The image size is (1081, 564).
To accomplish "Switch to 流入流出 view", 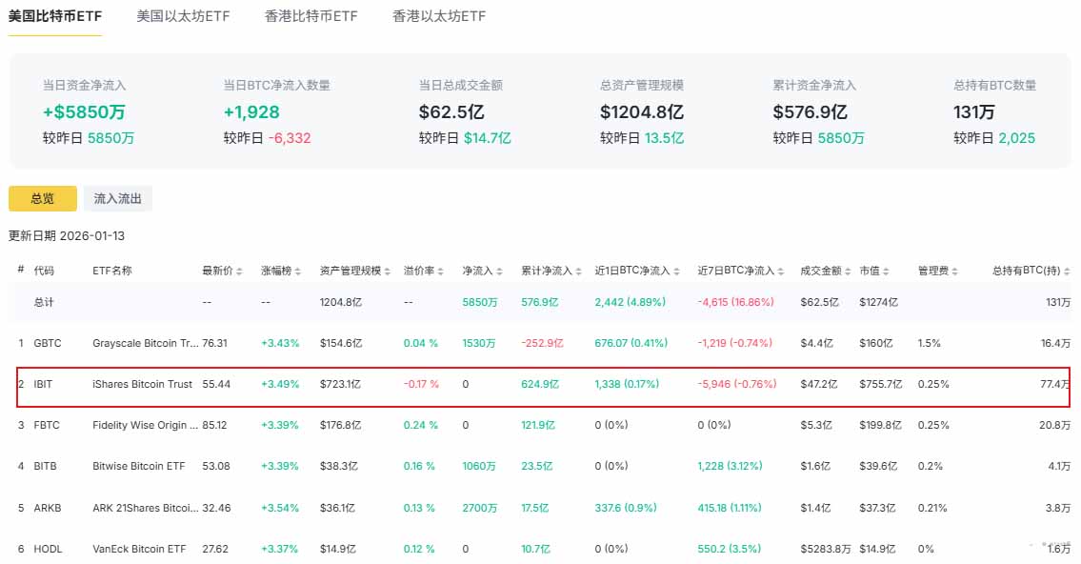I will (x=118, y=198).
